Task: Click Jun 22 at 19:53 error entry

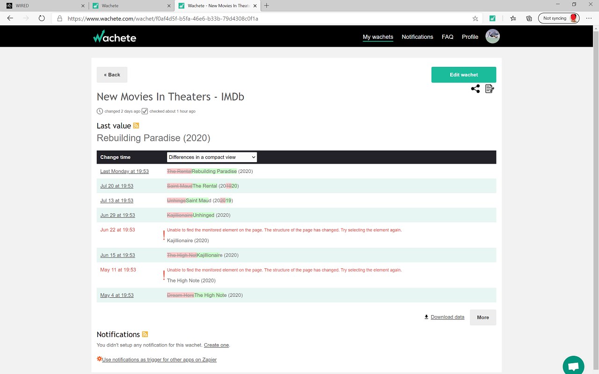Action: click(117, 230)
